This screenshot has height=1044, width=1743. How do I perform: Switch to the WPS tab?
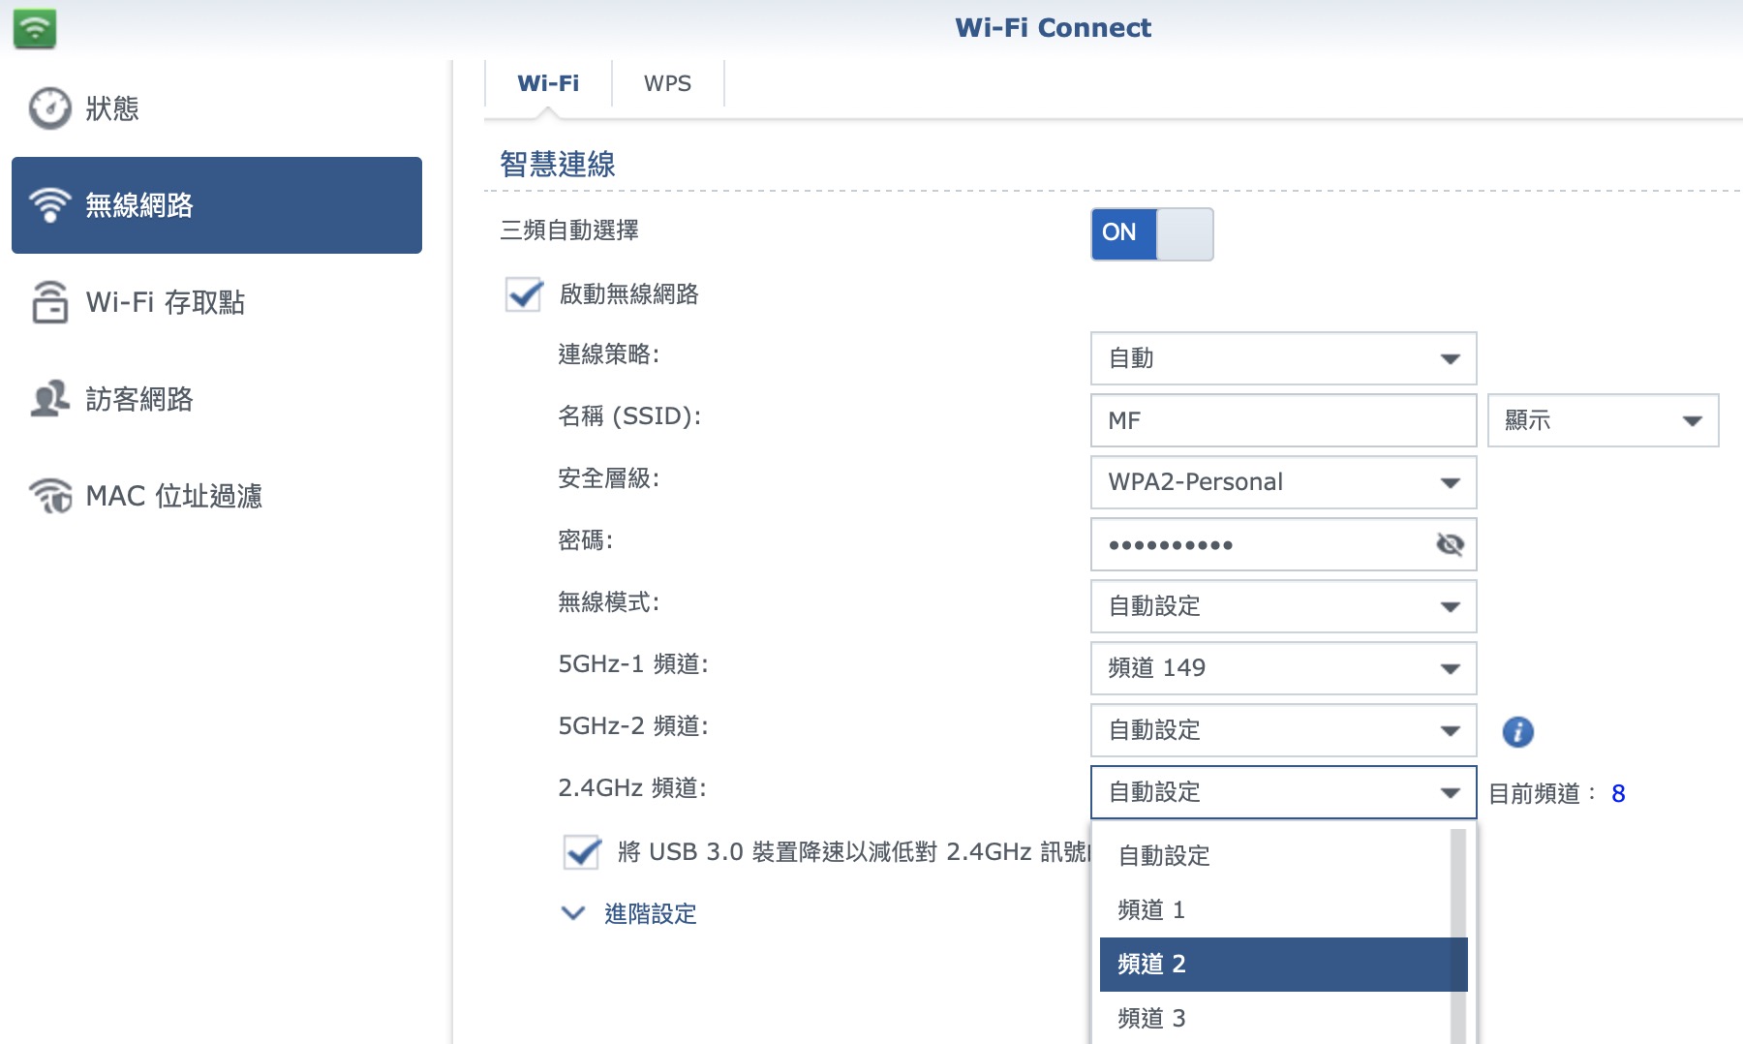tap(667, 84)
